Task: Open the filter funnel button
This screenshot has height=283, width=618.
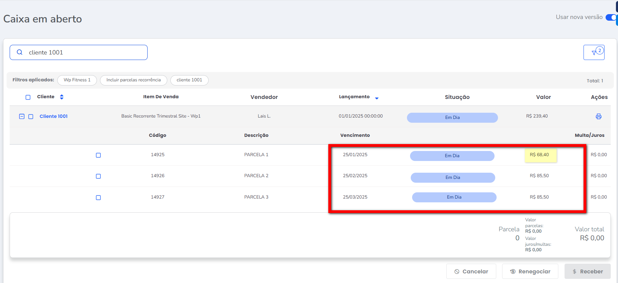Action: tap(594, 52)
